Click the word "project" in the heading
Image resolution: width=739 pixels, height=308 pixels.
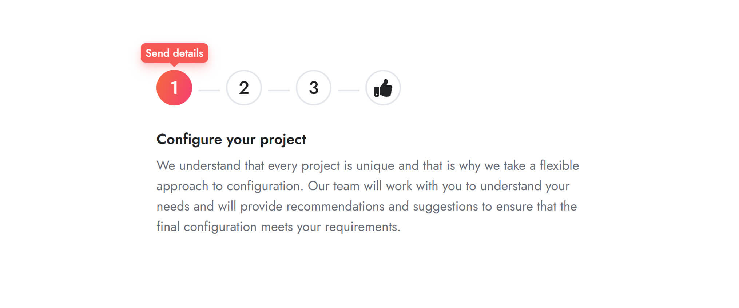click(283, 140)
